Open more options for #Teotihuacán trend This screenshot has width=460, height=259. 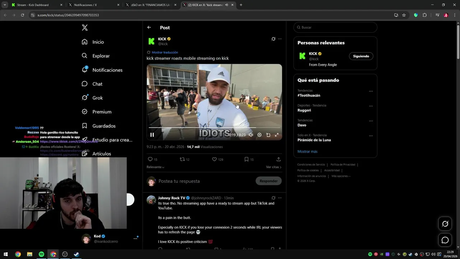pyautogui.click(x=371, y=91)
